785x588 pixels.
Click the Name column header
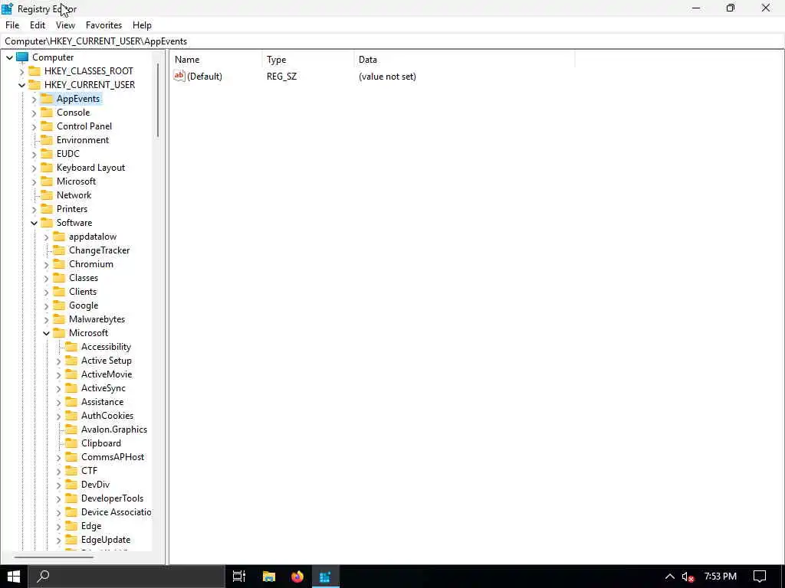(x=215, y=60)
